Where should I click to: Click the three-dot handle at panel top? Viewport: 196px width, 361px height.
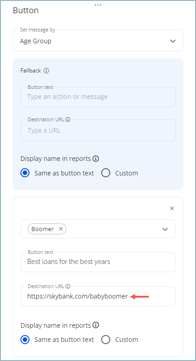tap(98, 5)
